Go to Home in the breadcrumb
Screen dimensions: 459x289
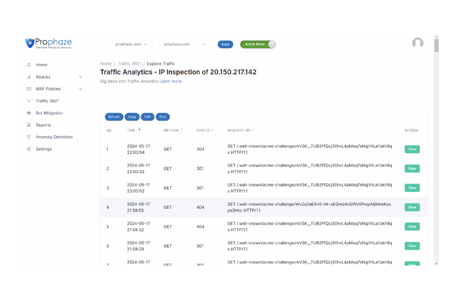click(105, 64)
